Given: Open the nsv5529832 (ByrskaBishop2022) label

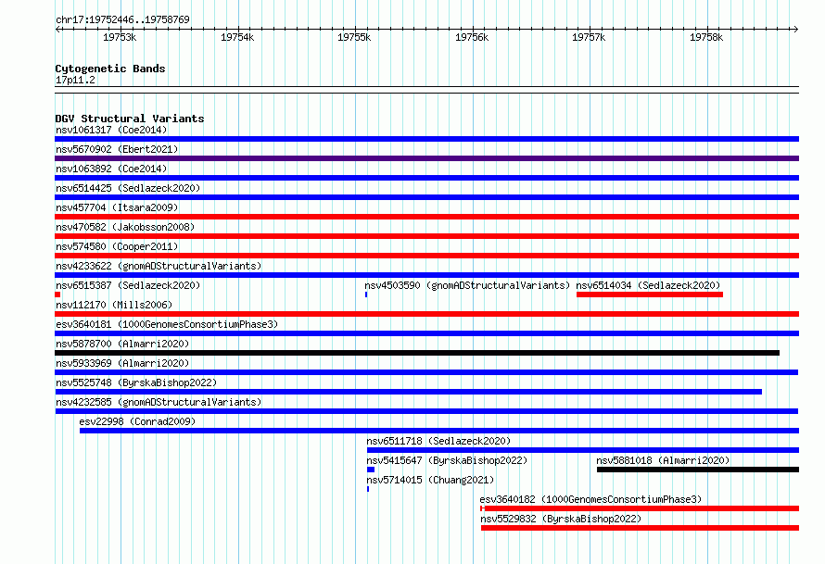Looking at the screenshot, I should pos(561,519).
